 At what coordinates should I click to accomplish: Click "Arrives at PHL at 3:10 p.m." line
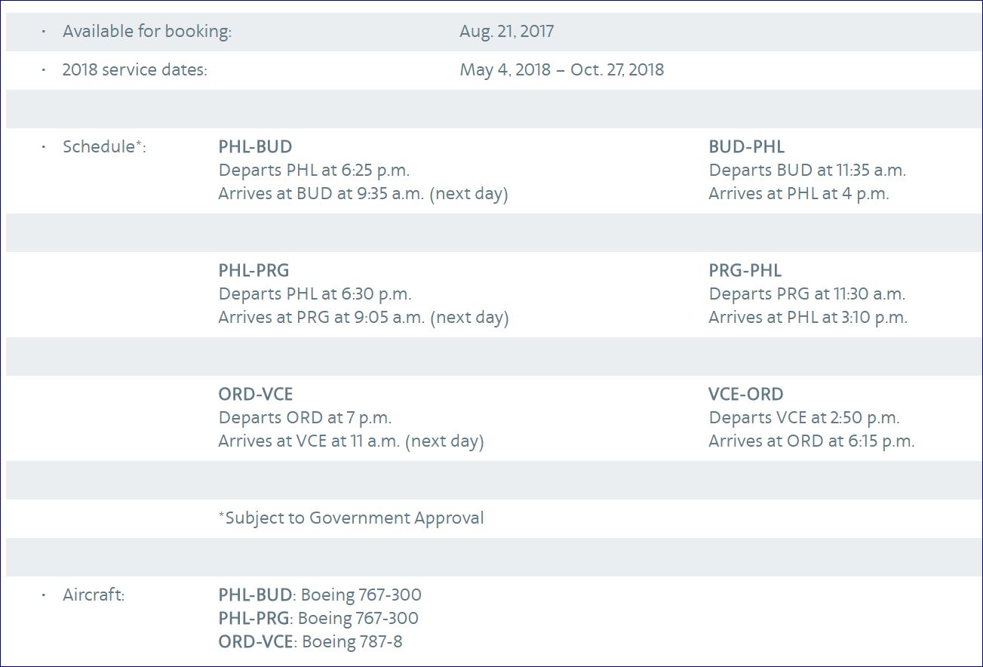808,318
